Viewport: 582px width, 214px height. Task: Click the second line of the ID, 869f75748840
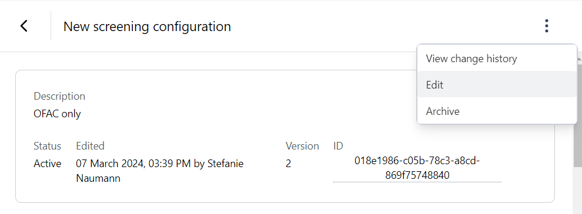[417, 175]
